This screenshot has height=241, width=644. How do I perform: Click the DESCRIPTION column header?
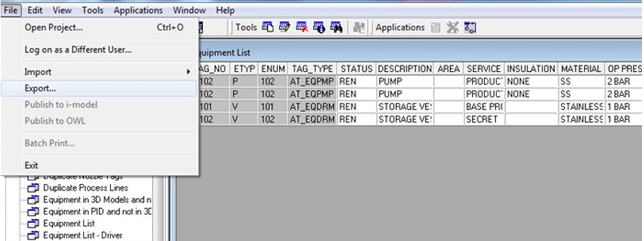405,69
